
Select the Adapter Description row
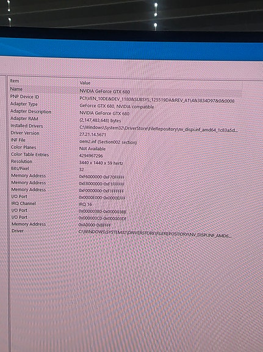point(125,112)
